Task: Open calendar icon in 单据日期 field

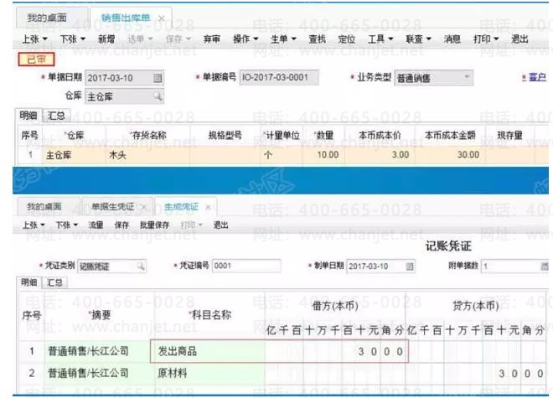Action: coord(158,78)
